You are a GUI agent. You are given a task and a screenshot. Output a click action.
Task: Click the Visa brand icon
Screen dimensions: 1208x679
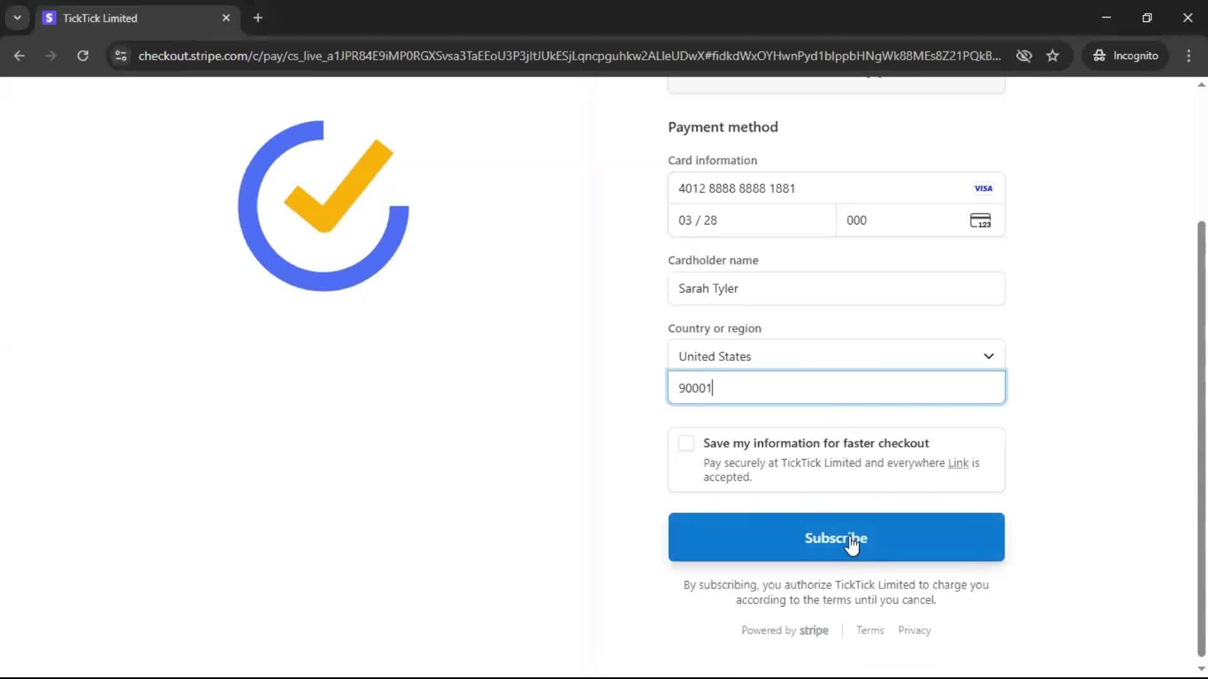click(983, 189)
